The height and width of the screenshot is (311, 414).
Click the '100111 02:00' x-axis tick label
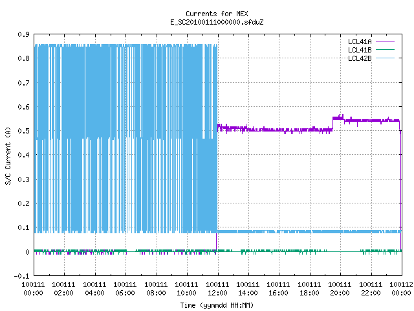pos(63,289)
